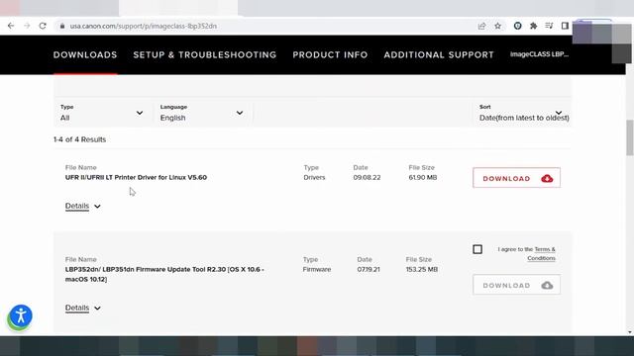Click the padlock site info icon
Screen dimensions: 634x356
(61, 26)
